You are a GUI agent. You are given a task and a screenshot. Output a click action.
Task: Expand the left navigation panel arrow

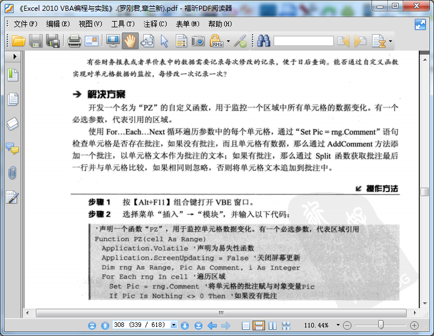click(x=15, y=57)
